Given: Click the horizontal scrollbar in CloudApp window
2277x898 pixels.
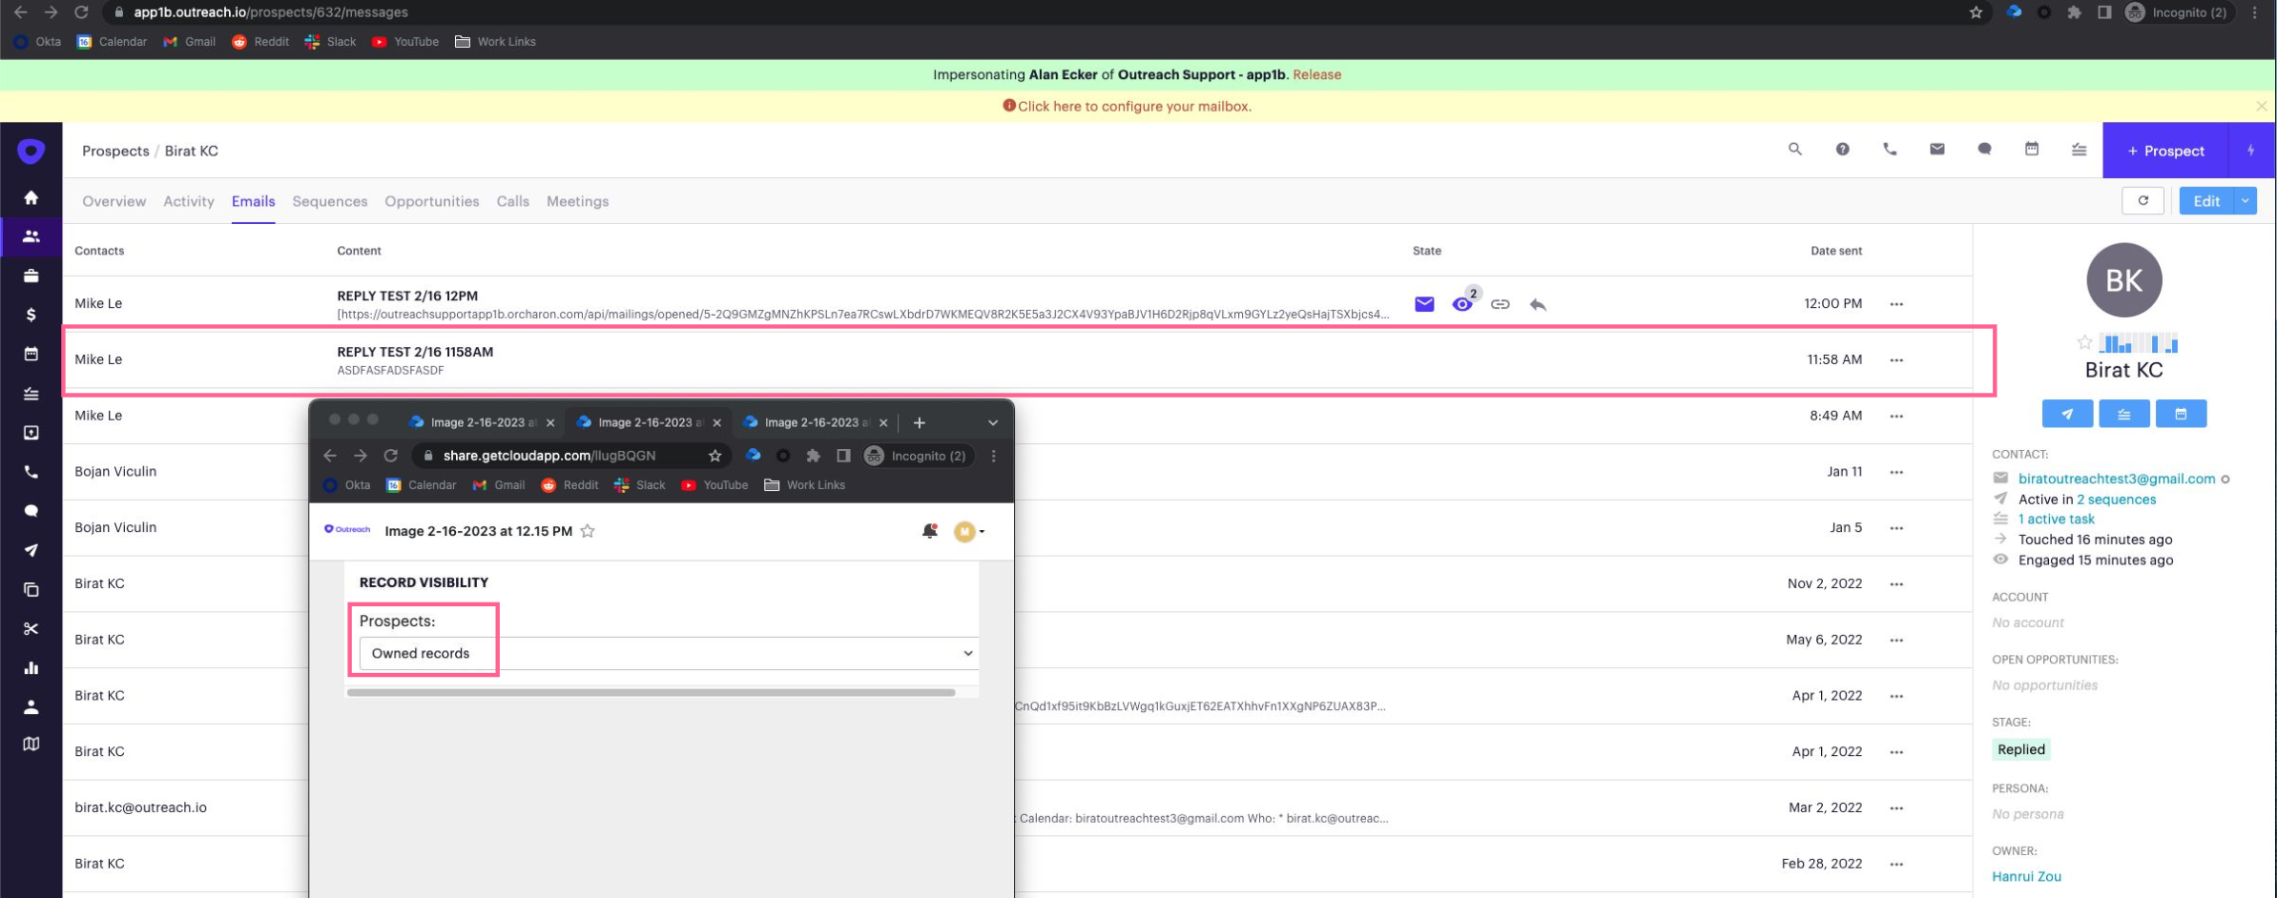Looking at the screenshot, I should (651, 693).
